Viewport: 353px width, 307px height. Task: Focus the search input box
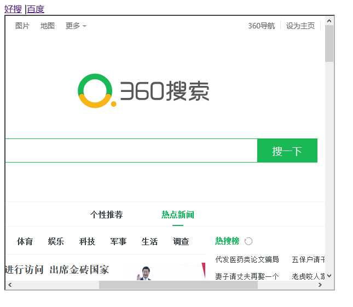click(x=131, y=150)
